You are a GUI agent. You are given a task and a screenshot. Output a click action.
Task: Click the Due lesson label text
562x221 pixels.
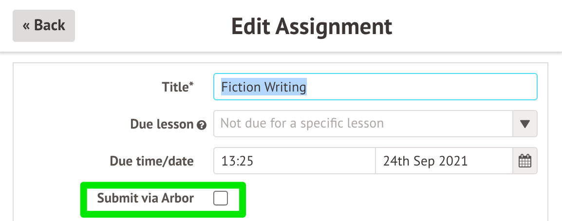tap(162, 124)
